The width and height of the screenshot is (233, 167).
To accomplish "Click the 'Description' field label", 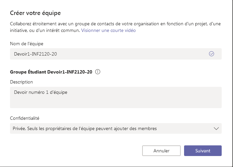I will click(22, 82).
